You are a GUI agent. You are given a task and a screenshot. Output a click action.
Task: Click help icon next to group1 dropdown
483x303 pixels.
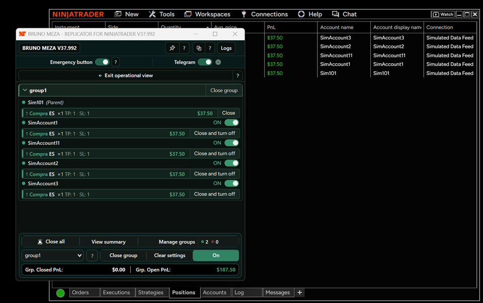(x=92, y=256)
